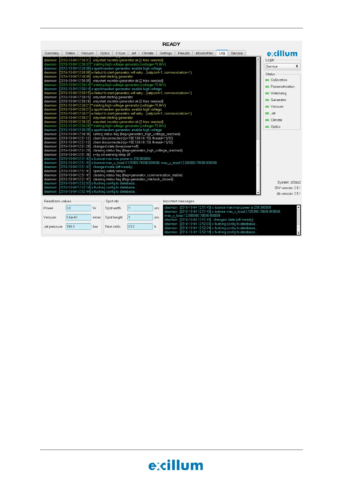
Task: Click the Excillum logo in page footer
Action: point(176,466)
